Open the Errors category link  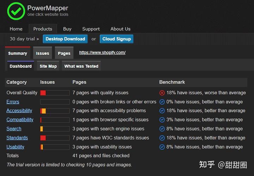point(13,102)
